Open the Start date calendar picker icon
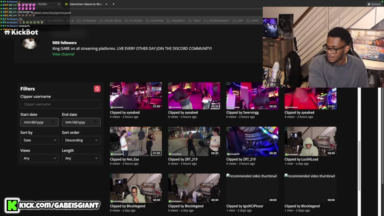 coord(53,122)
